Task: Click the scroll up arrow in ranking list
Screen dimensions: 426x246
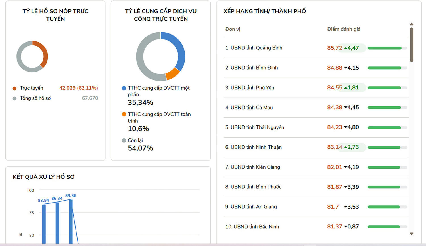Action: (x=412, y=24)
